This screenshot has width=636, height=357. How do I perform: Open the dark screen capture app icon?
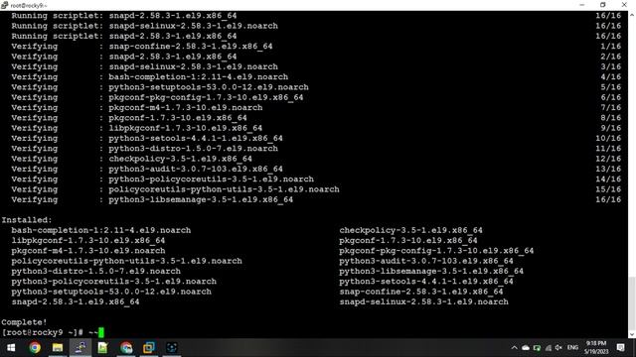172,348
